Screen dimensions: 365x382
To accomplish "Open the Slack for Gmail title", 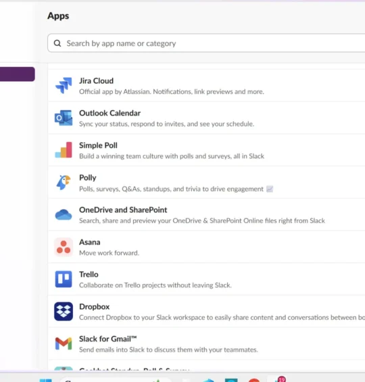I will 108,339.
